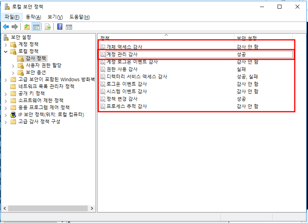Open the 동작(A) menu

[34, 17]
